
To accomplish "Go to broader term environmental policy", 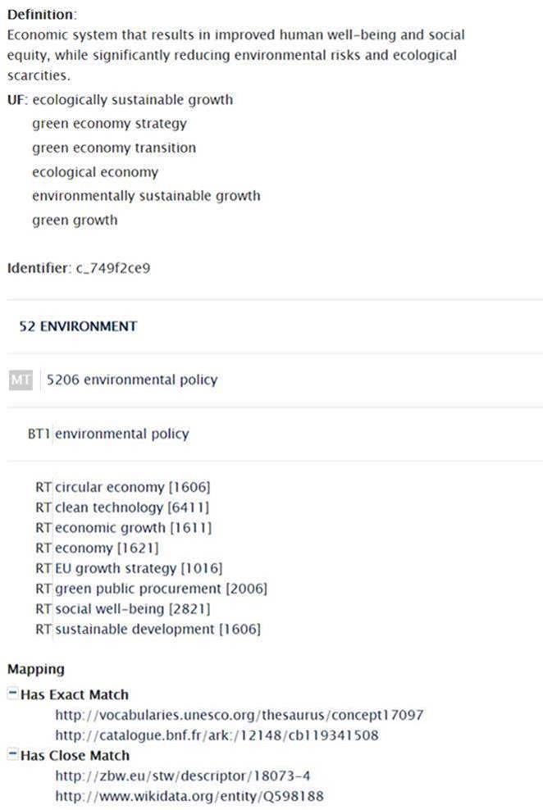I will (x=121, y=434).
